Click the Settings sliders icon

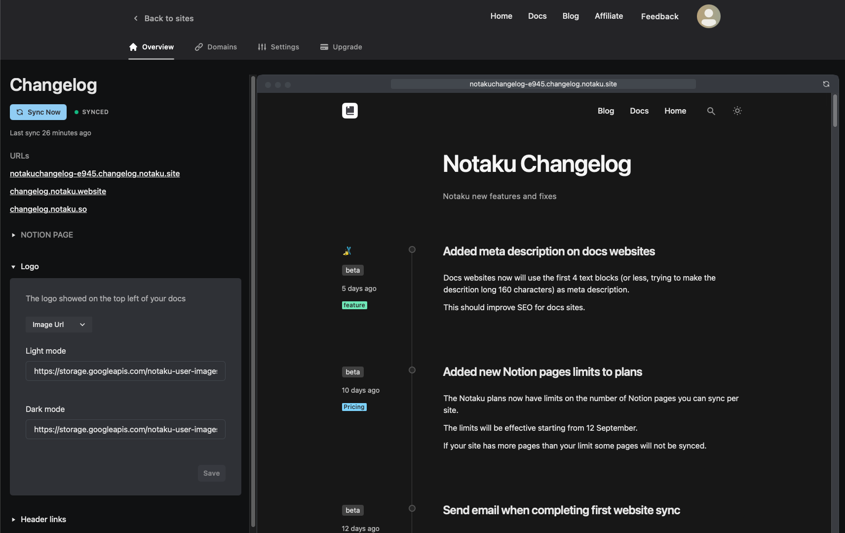tap(262, 47)
